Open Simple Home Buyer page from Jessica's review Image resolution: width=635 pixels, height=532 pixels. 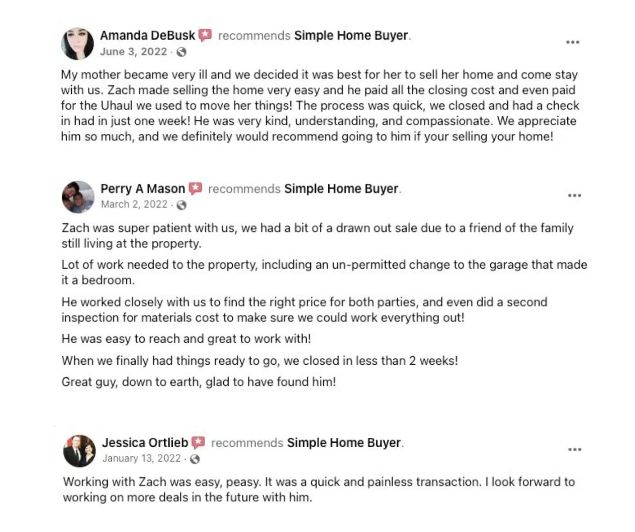[344, 443]
